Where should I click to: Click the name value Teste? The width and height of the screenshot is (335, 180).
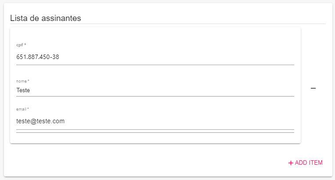click(x=23, y=90)
